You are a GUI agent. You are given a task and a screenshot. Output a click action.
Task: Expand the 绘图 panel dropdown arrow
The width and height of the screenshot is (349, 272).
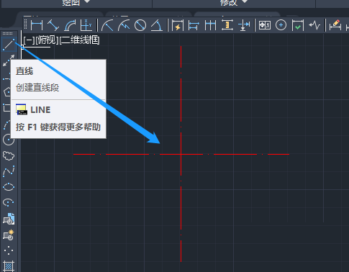tap(87, 1)
